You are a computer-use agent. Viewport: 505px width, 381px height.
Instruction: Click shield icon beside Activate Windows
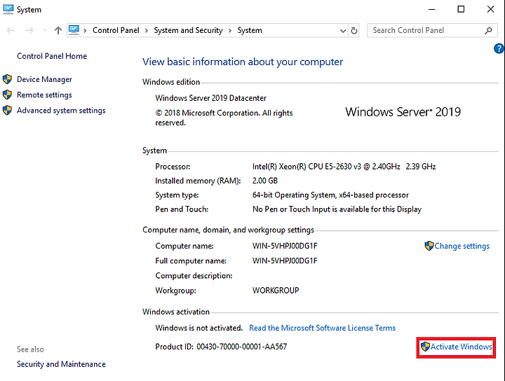point(425,347)
